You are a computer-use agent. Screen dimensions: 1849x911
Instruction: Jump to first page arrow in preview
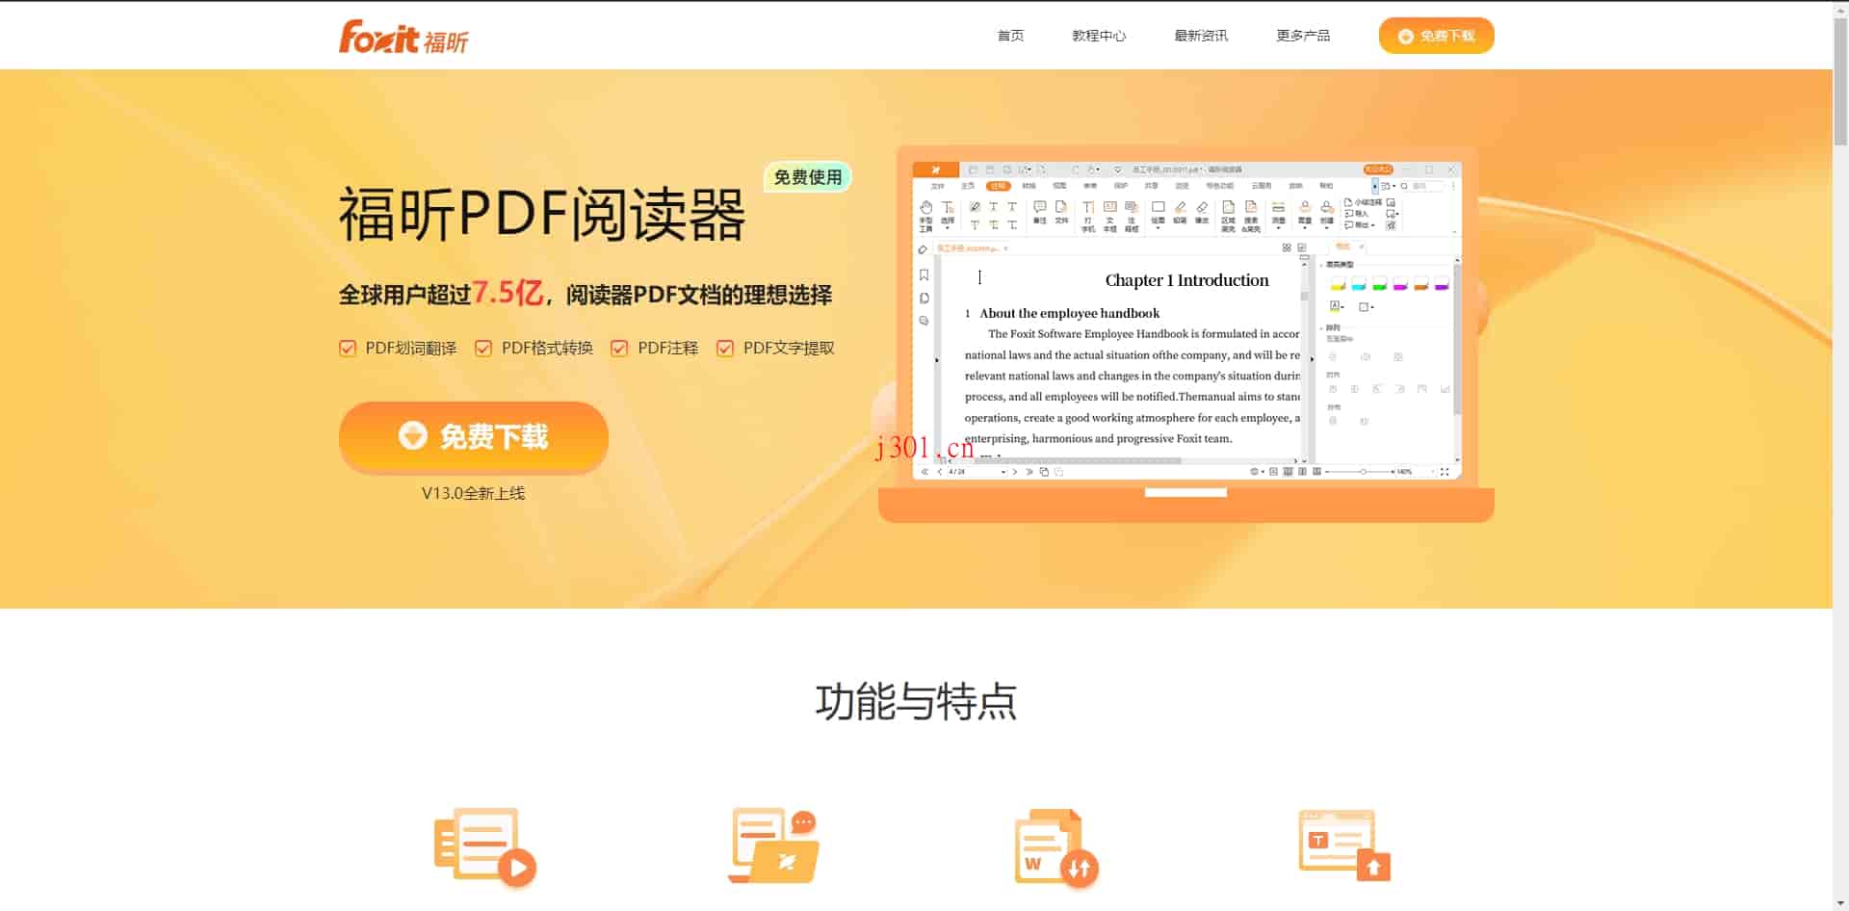(x=924, y=472)
